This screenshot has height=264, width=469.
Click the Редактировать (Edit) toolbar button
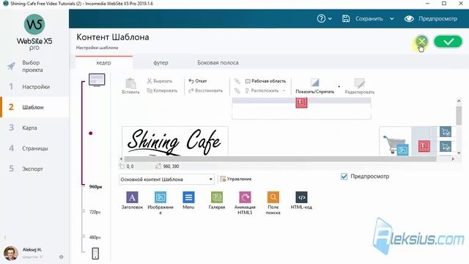coord(360,87)
